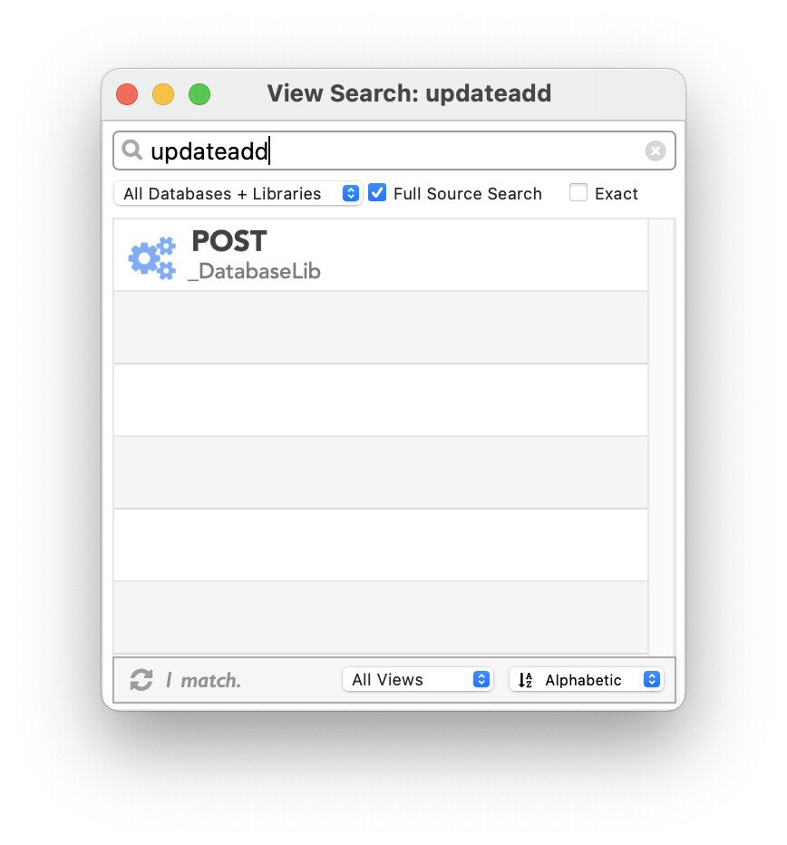Select the POST _DatabaseLib result
Viewport: 787px width, 845px height.
point(381,255)
